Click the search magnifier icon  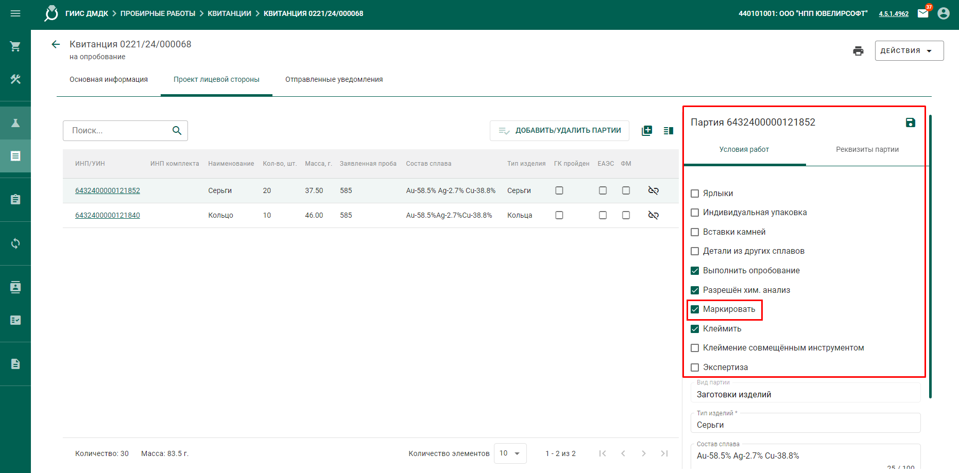(x=177, y=131)
